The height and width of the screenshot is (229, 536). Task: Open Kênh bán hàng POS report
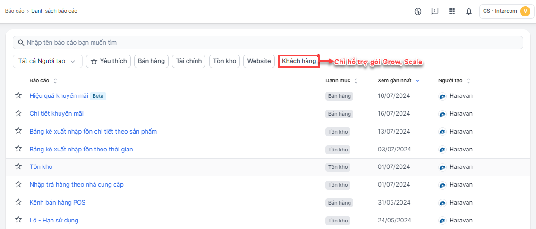pyautogui.click(x=58, y=203)
